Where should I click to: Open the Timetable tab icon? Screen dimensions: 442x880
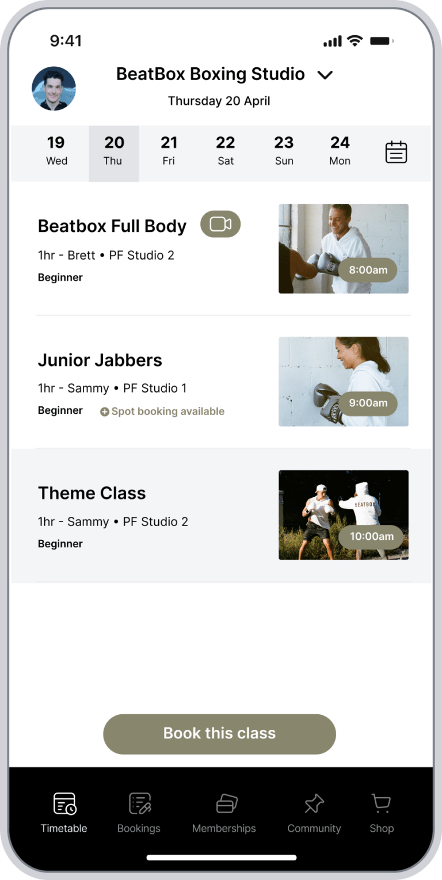point(64,803)
